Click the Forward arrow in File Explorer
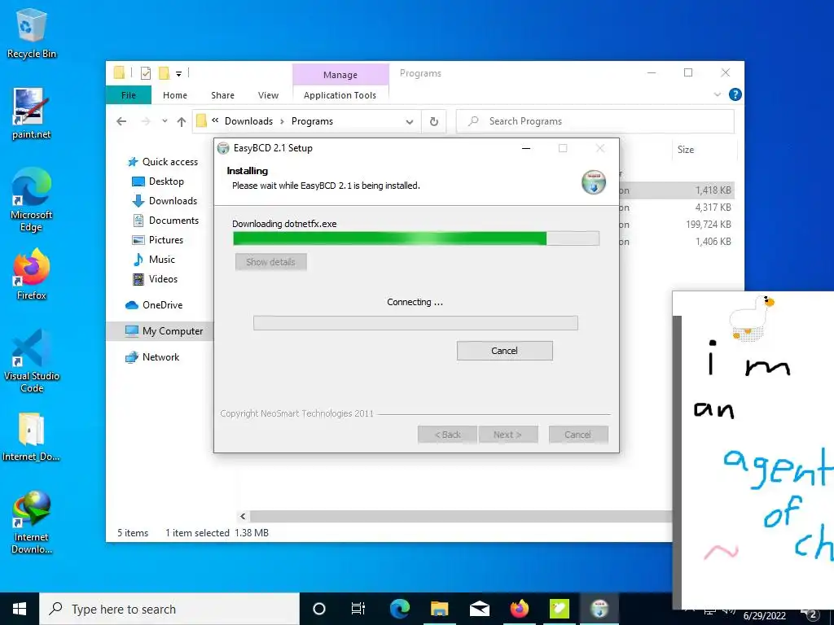The width and height of the screenshot is (834, 625). point(145,121)
